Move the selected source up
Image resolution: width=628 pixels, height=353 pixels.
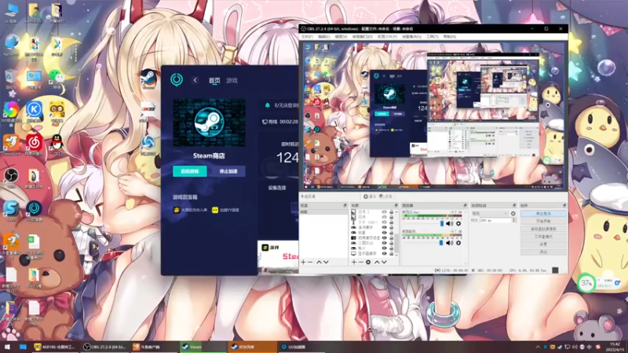point(377,262)
